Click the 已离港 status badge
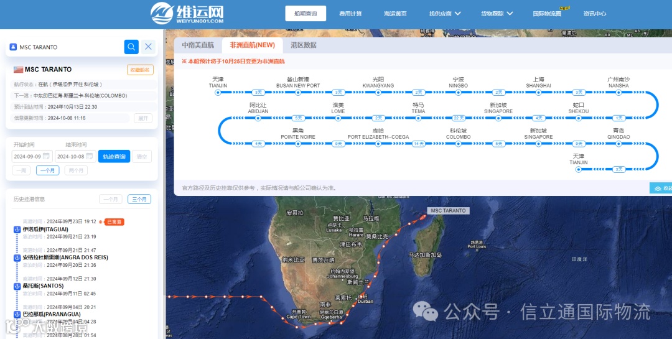 114,222
